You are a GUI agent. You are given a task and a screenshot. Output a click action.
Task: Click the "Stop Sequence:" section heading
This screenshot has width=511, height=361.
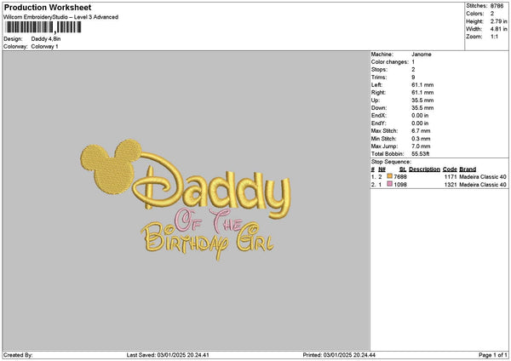click(x=391, y=161)
